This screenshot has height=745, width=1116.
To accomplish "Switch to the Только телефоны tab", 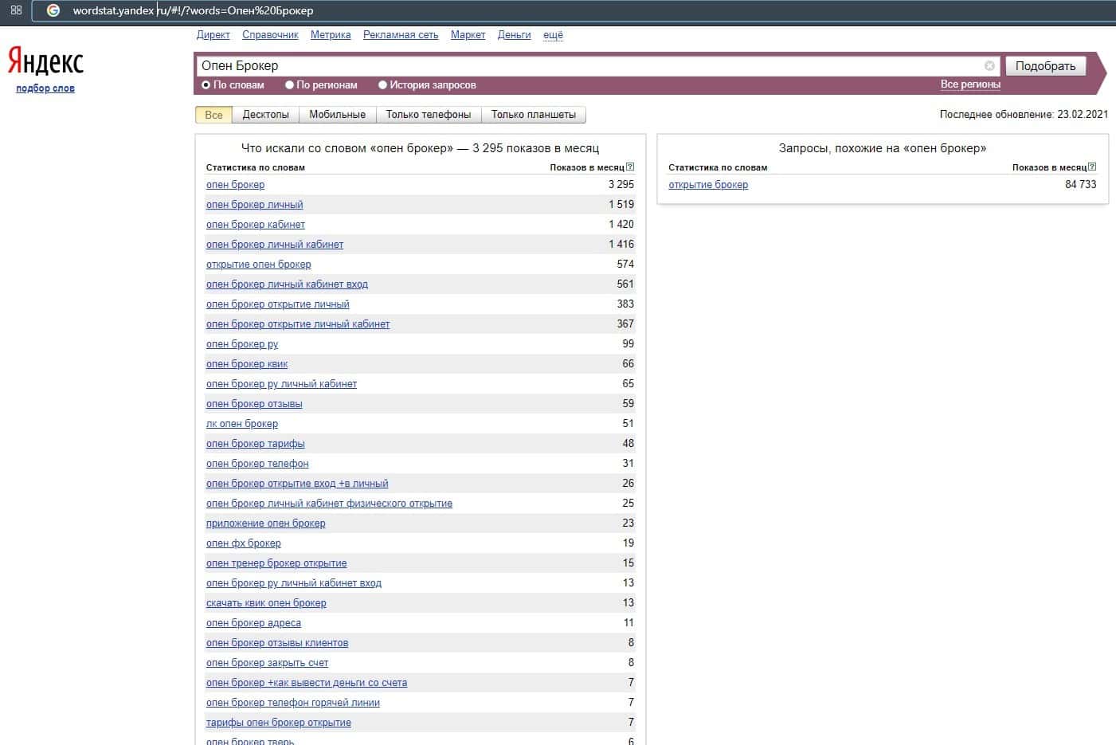I will click(x=428, y=115).
